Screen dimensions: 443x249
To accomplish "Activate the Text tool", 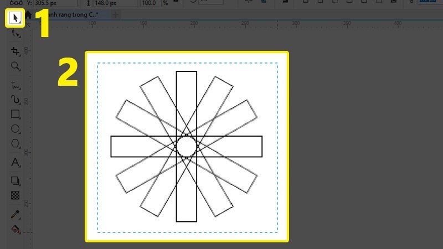I will [15, 163].
